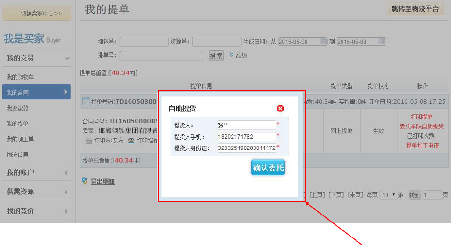The width and height of the screenshot is (451, 252).
Task: Open the per-page count dropdown showing 10
Action: click(x=388, y=195)
